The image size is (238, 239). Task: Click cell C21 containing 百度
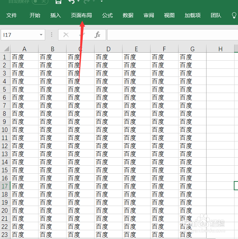click(80, 219)
